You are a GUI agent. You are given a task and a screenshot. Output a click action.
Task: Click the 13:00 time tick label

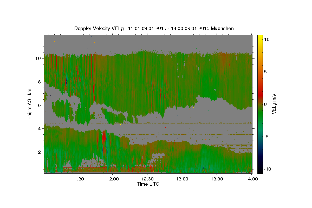click(182, 179)
